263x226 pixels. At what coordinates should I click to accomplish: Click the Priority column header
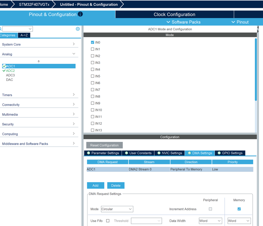pos(233,162)
